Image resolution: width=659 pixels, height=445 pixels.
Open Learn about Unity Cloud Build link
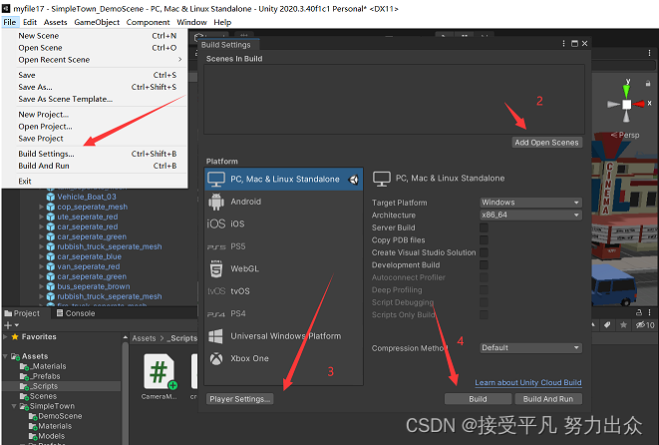pos(528,383)
